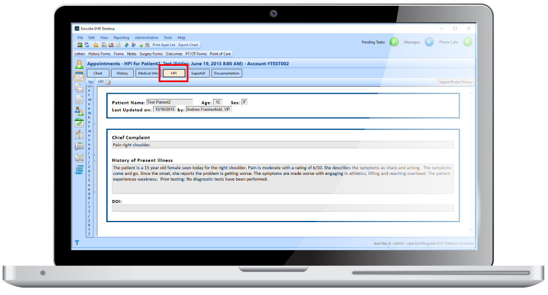548x295 pixels.
Task: Open the pencil and grid sidebar icon
Action: (79, 134)
